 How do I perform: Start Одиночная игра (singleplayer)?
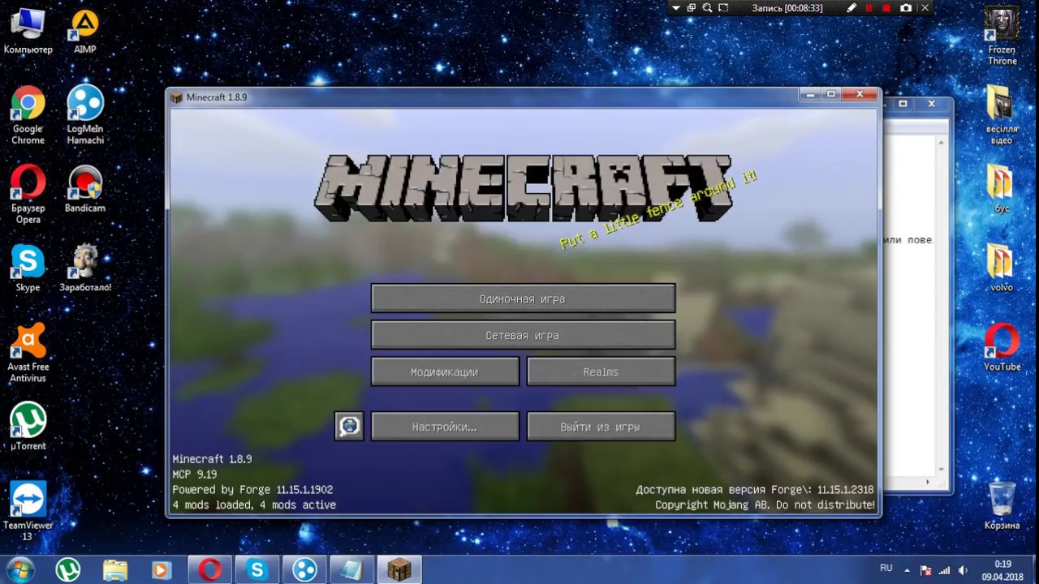[x=523, y=298]
